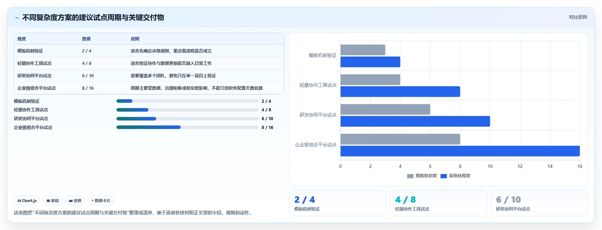602x230 pixels.
Task: Click the 数据卡片 tag chip
Action: coord(101,201)
